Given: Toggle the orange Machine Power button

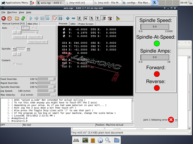Looking at the screenshot, I should pyautogui.click(x=9, y=18).
